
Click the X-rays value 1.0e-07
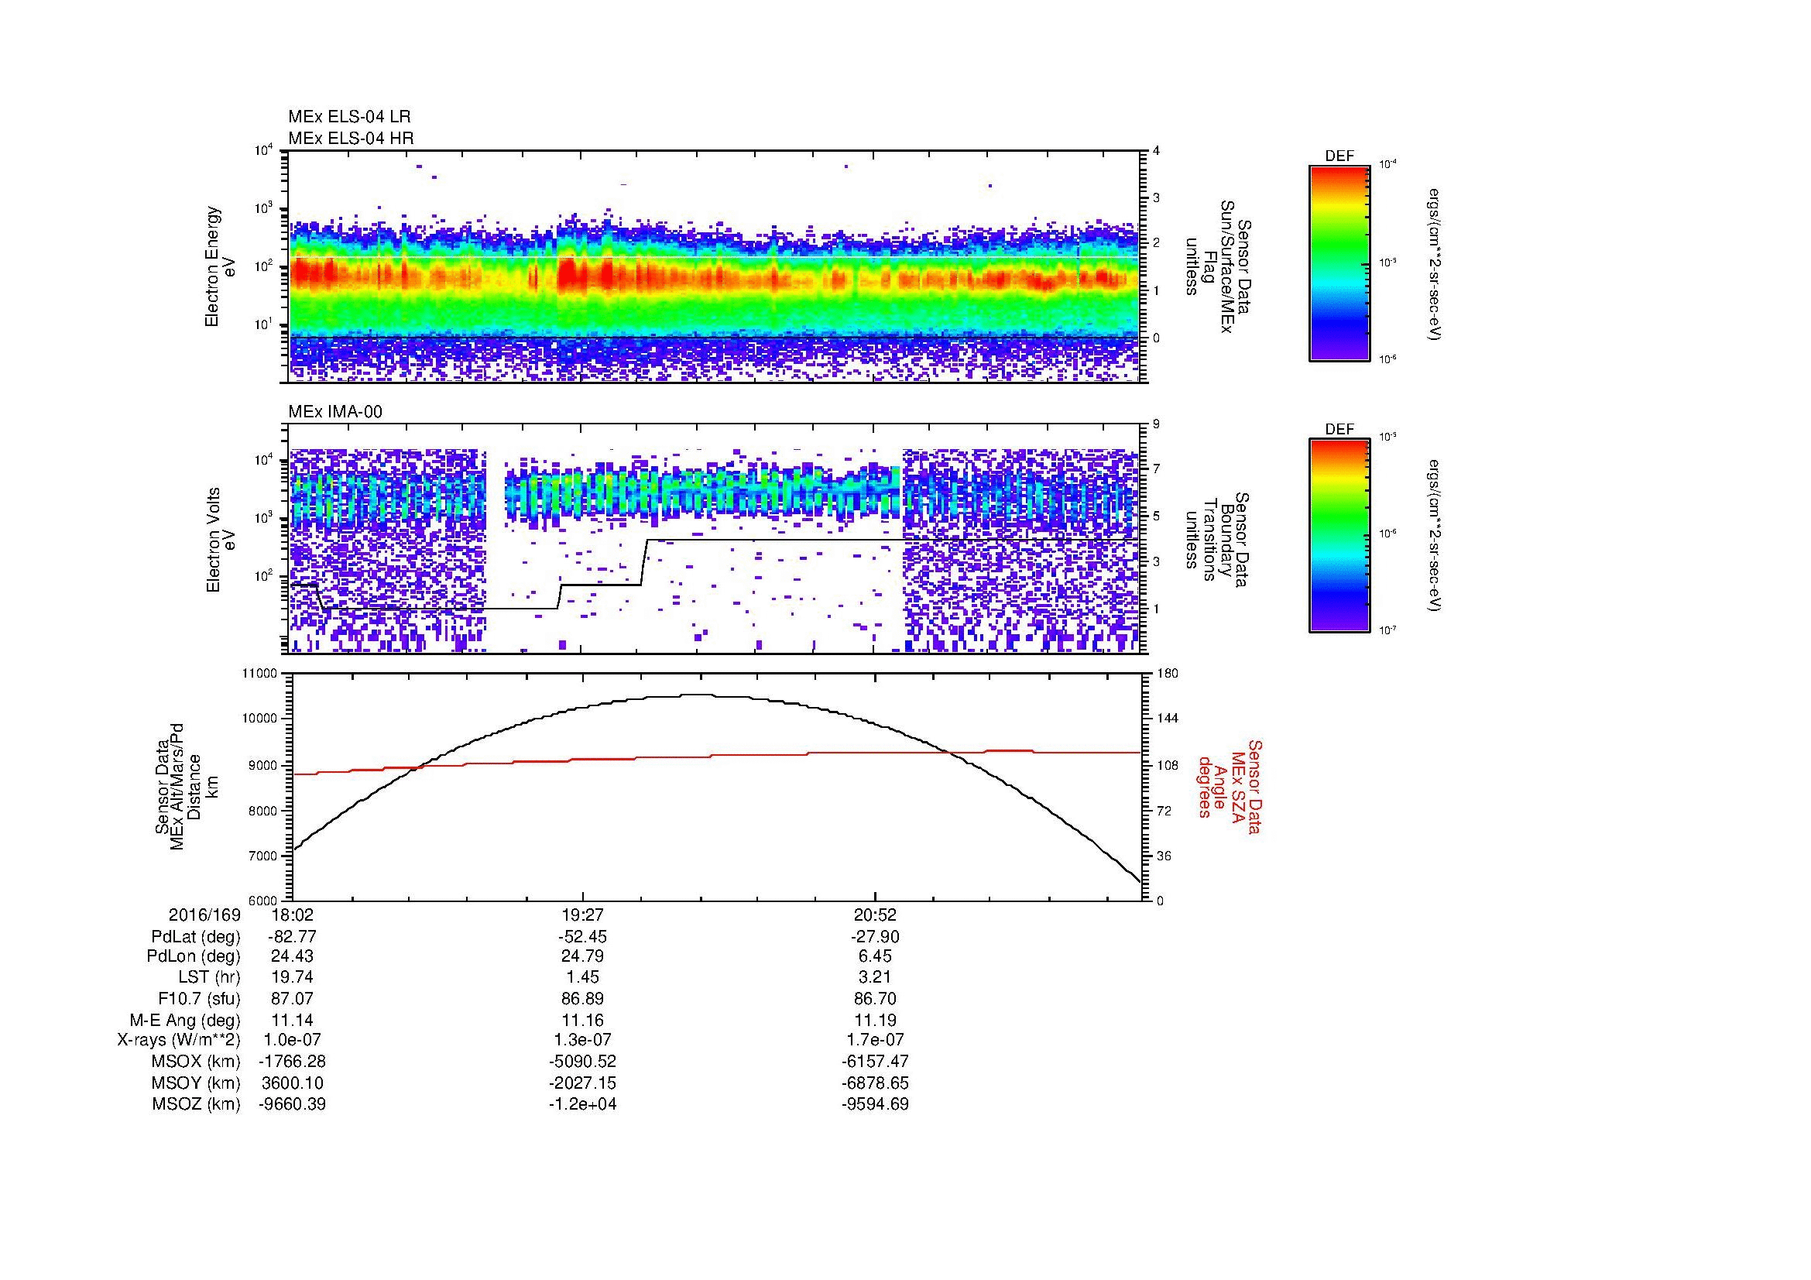pos(292,1040)
